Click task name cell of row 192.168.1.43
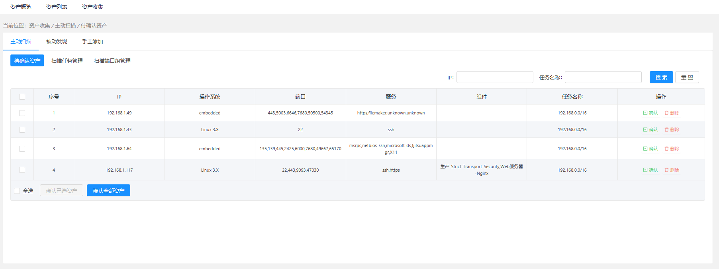Screen dimensions: 719x269 [x=572, y=130]
